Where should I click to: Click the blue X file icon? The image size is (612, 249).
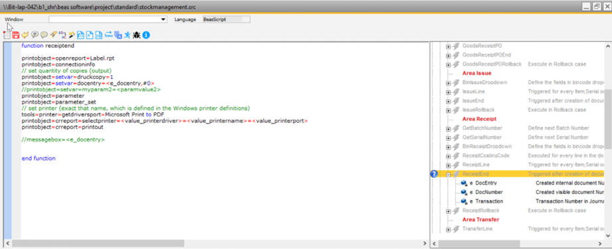point(90,35)
